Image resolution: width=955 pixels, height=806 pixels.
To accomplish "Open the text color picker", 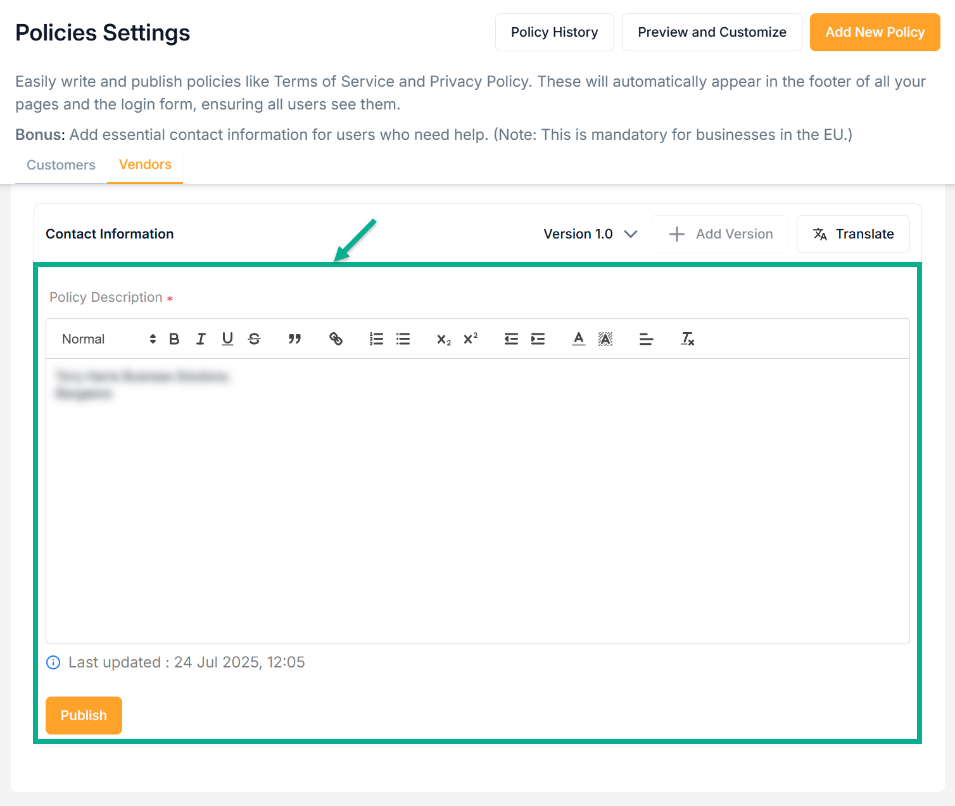I will (x=578, y=339).
